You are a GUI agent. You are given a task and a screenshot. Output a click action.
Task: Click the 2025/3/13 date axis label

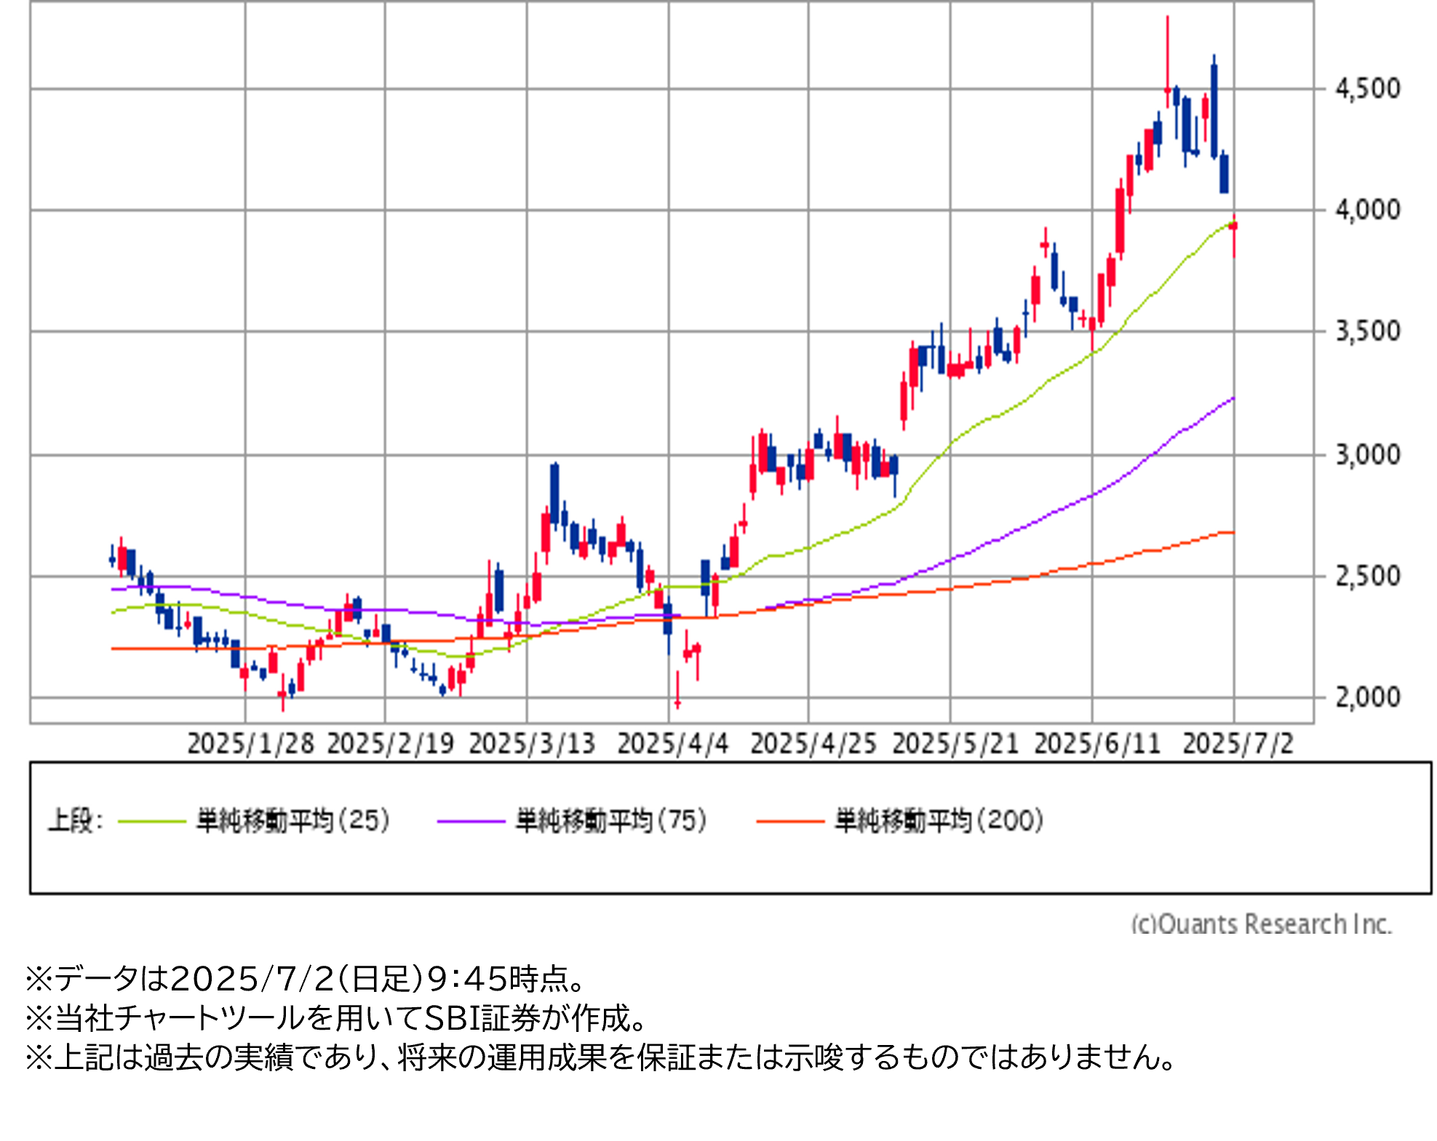pyautogui.click(x=532, y=744)
